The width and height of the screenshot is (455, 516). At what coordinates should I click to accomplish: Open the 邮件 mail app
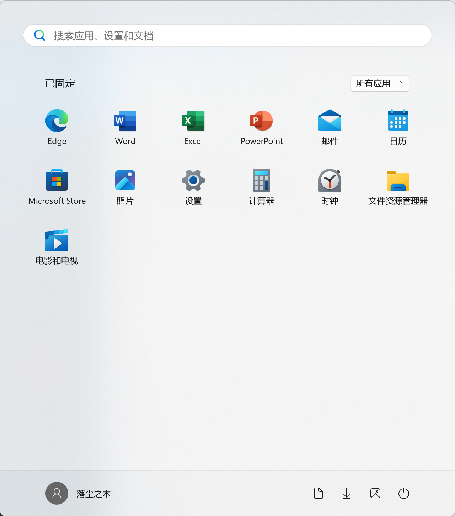click(330, 127)
